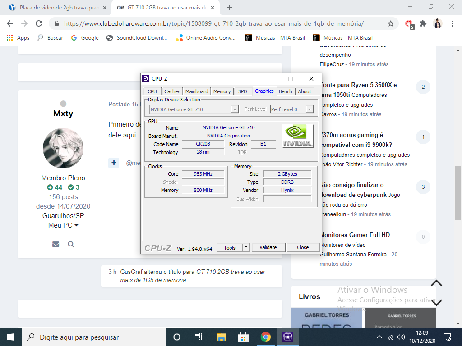
Task: Select the Graphics tab in CPU-Z
Action: [264, 91]
